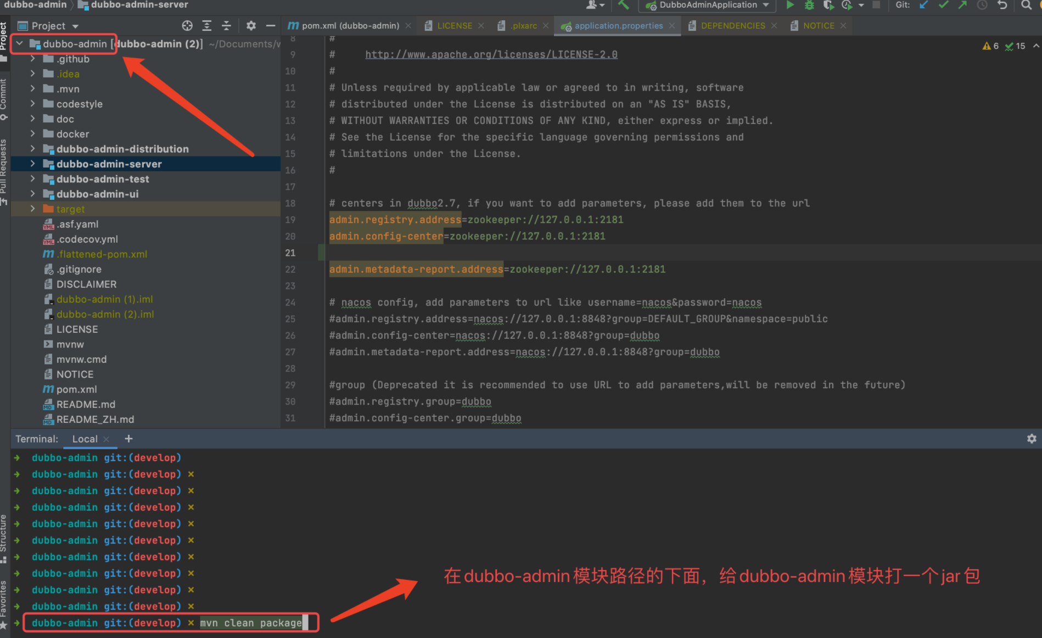
Task: Expand all in Project panel
Action: [x=207, y=26]
